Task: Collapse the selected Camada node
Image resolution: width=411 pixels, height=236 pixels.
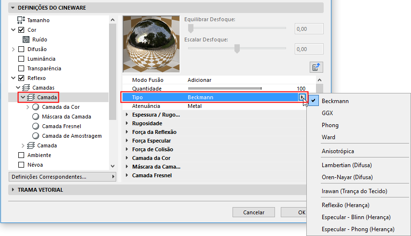Action: (23, 97)
